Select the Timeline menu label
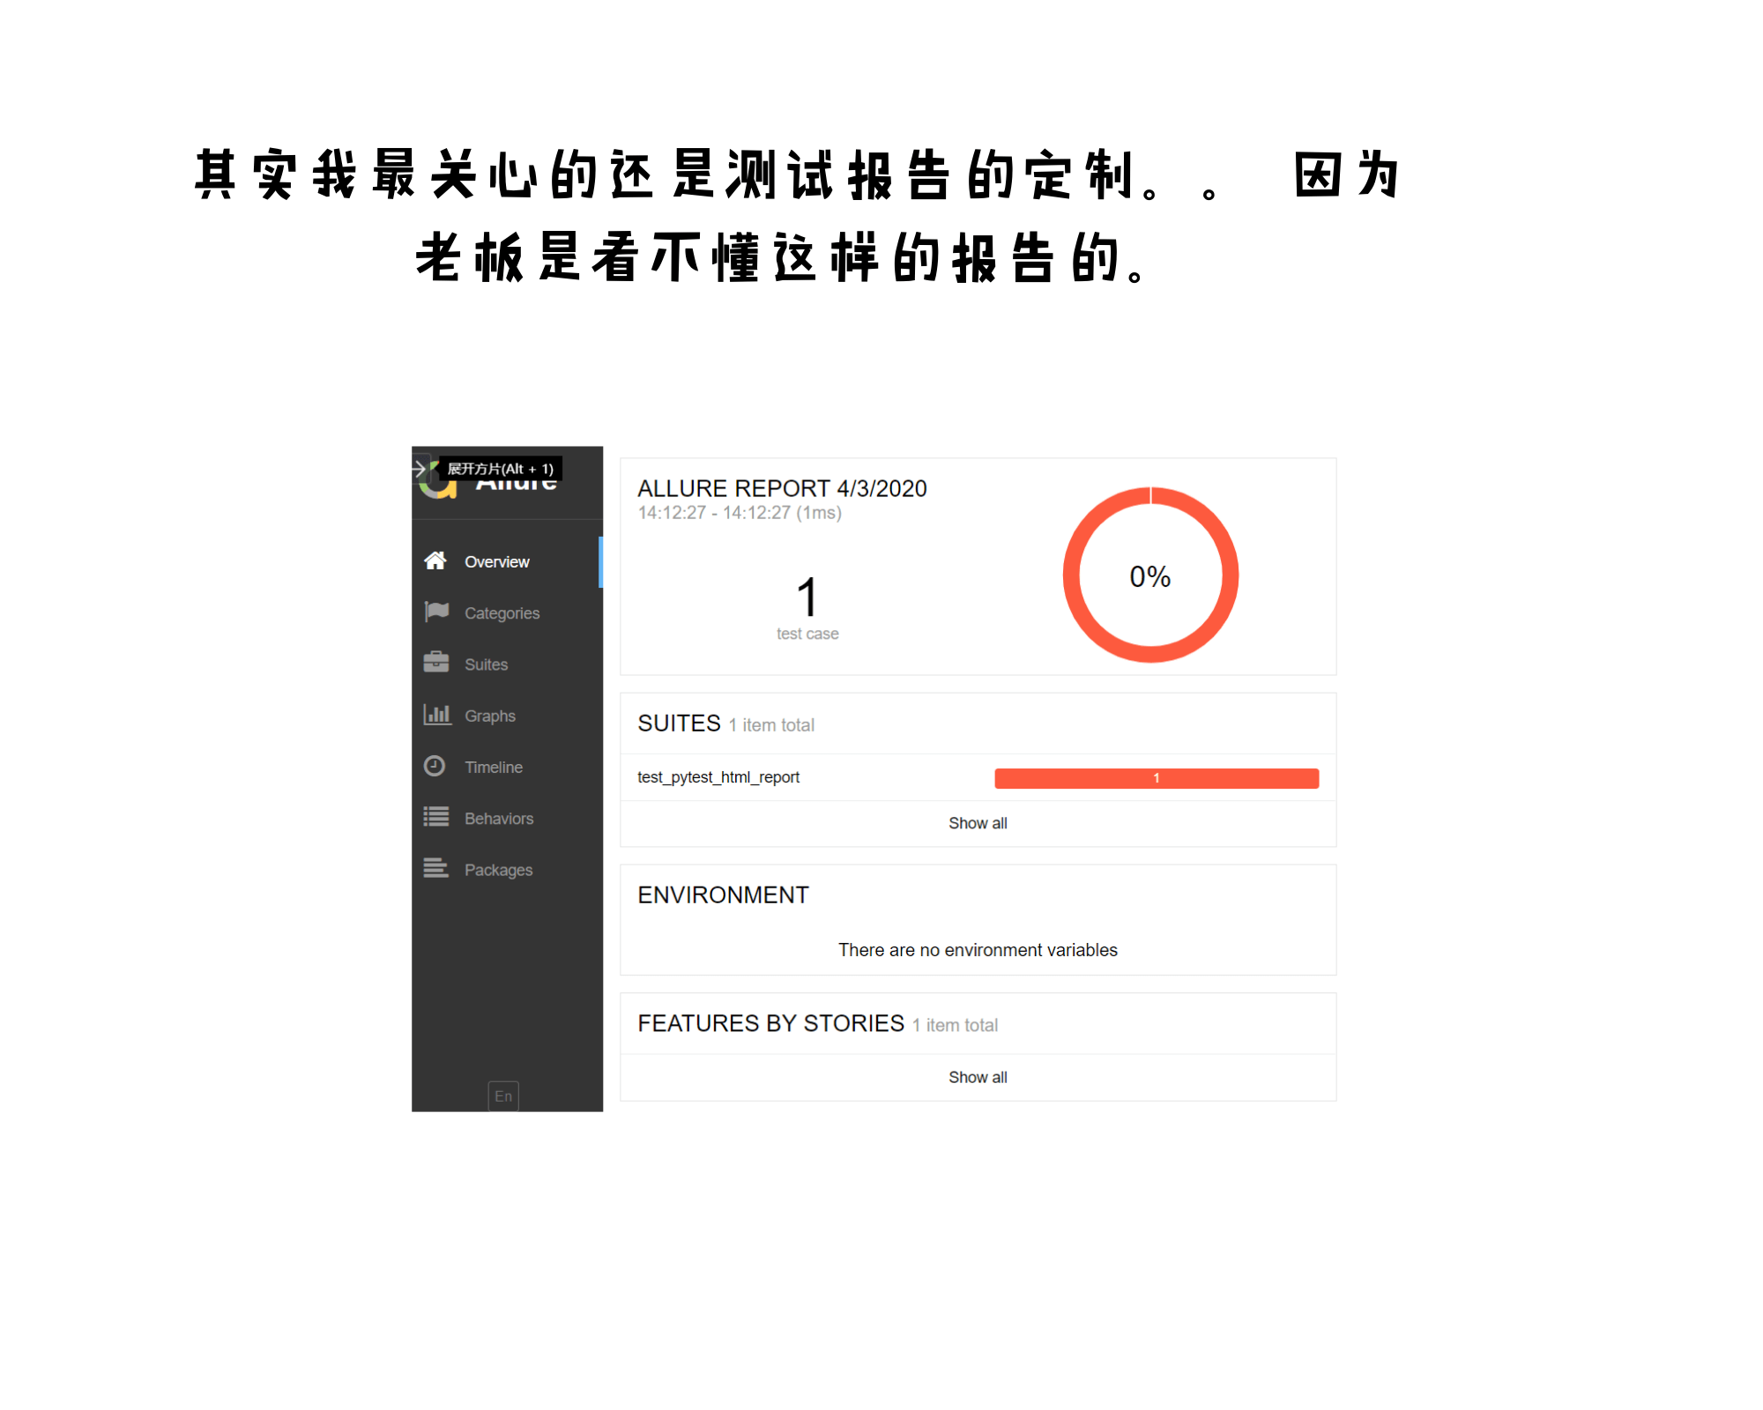Viewport: 1763px width, 1410px height. click(x=494, y=768)
